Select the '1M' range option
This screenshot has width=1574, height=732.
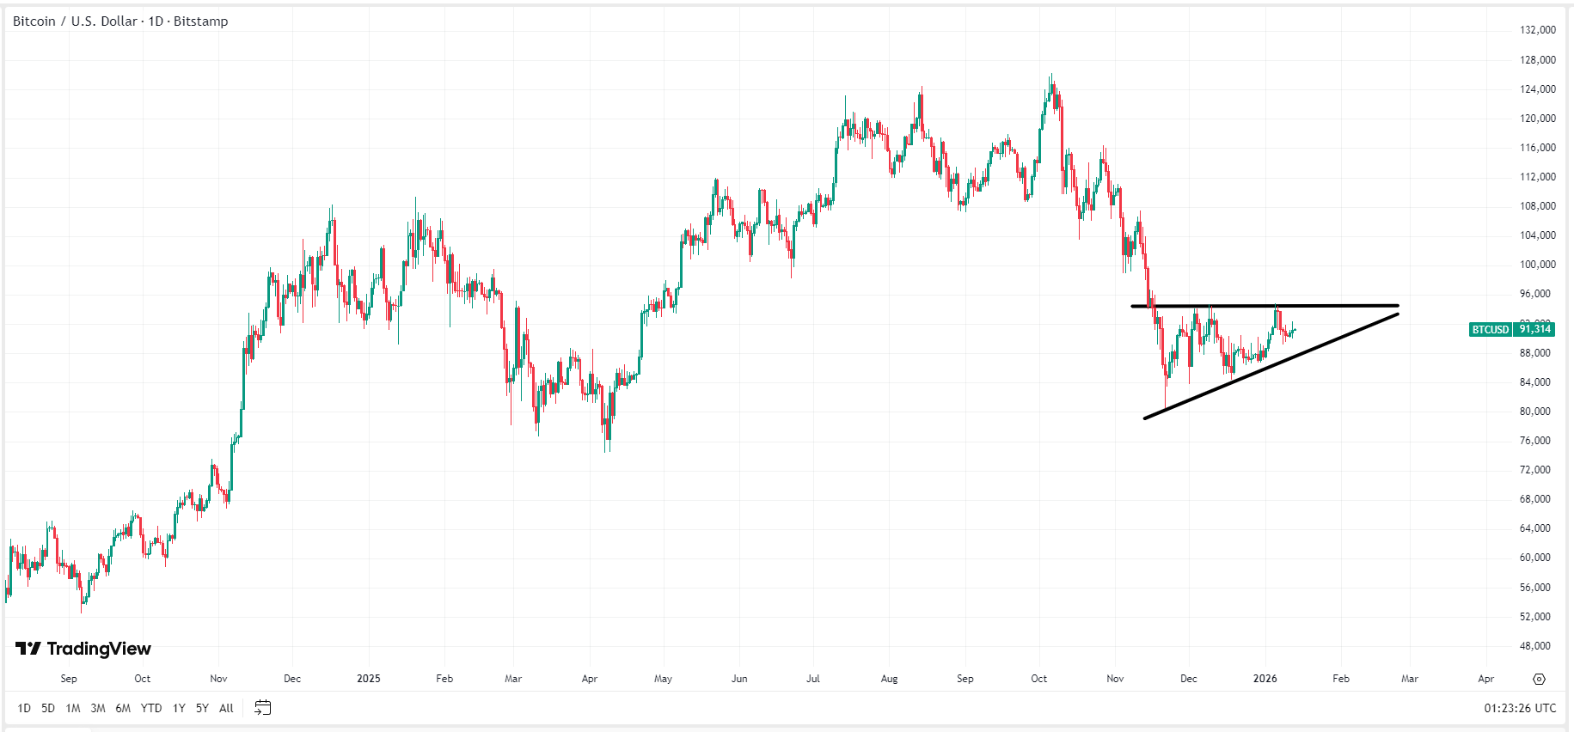[x=72, y=708]
